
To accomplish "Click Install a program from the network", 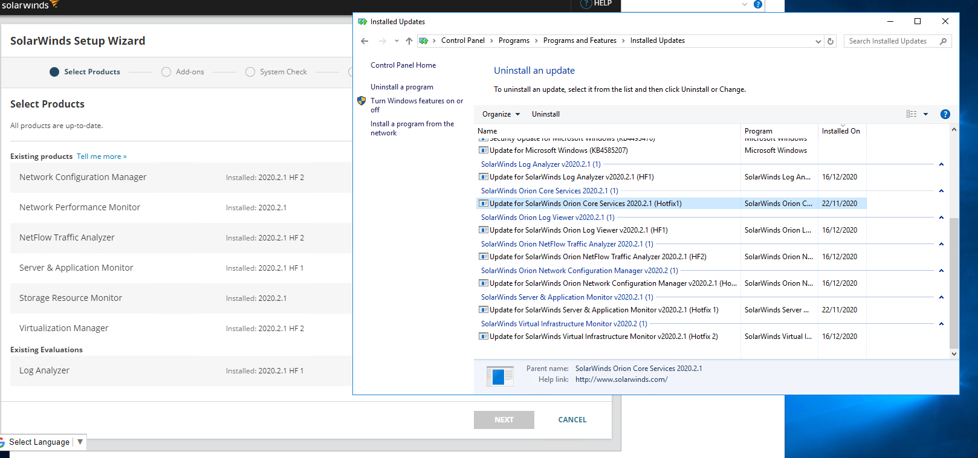I will (x=413, y=128).
